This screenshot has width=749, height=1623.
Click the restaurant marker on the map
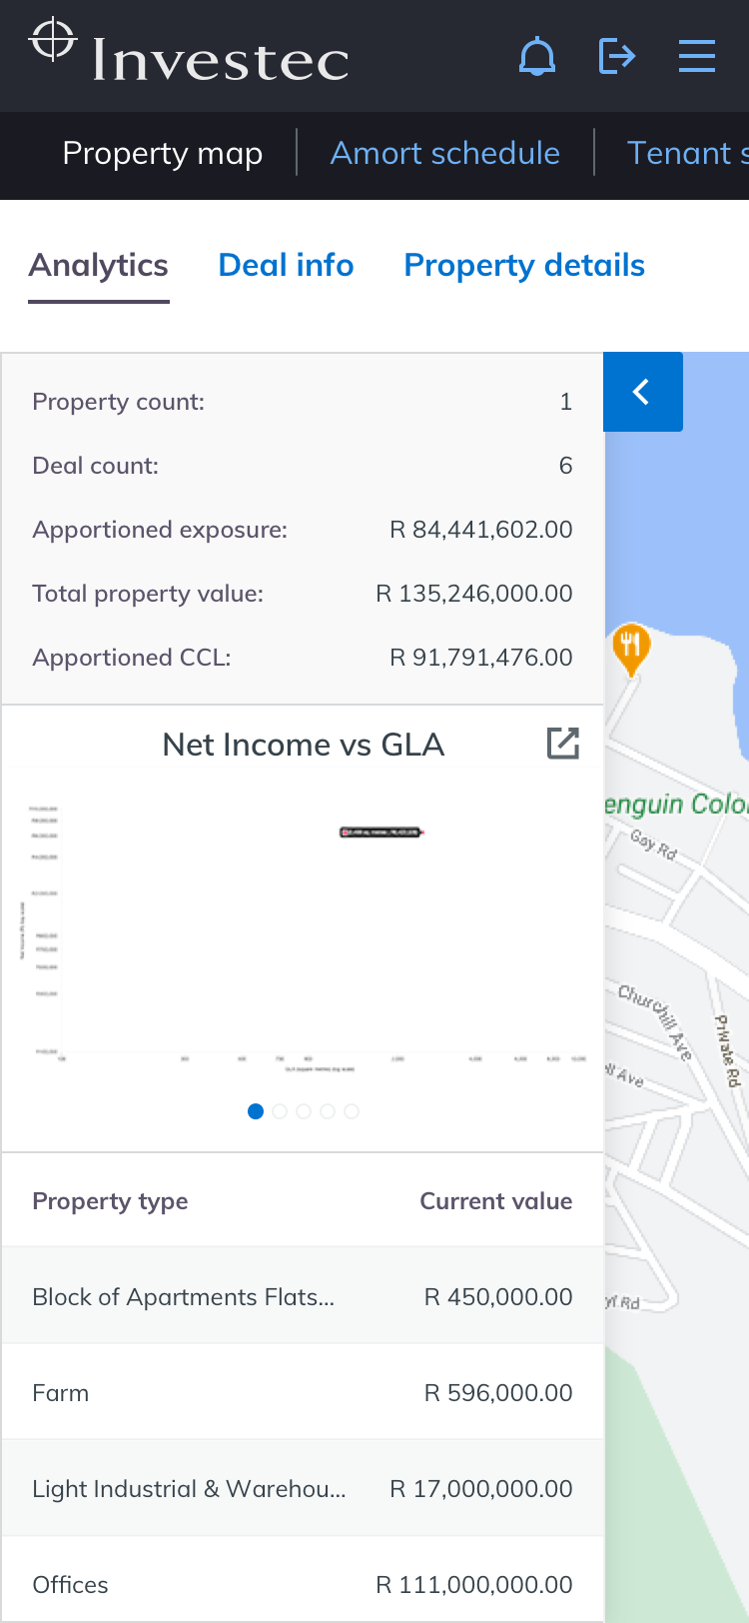[631, 647]
